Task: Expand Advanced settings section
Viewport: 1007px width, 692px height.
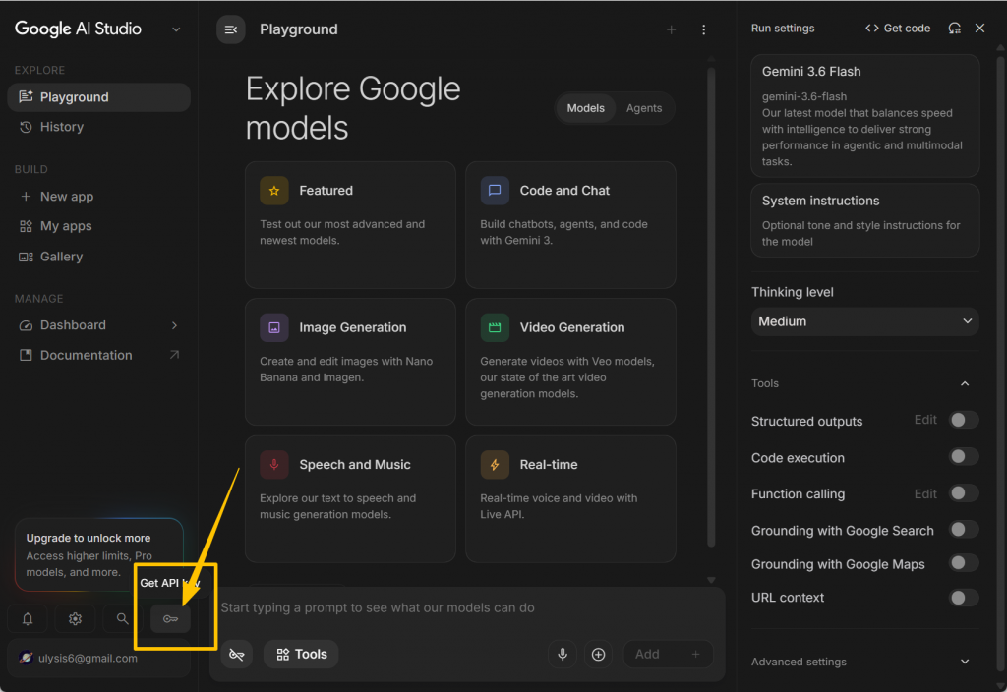Action: click(x=864, y=662)
